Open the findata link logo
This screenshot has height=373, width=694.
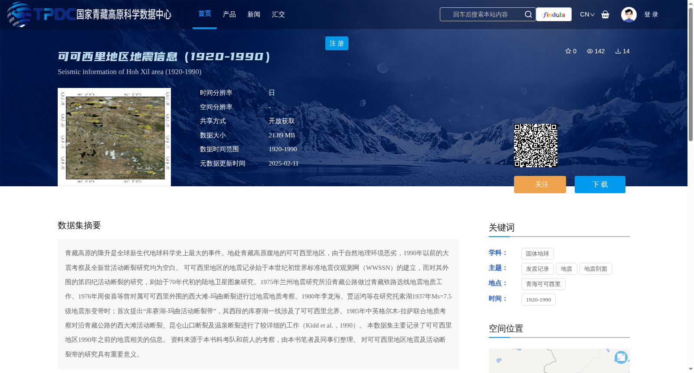coord(554,14)
